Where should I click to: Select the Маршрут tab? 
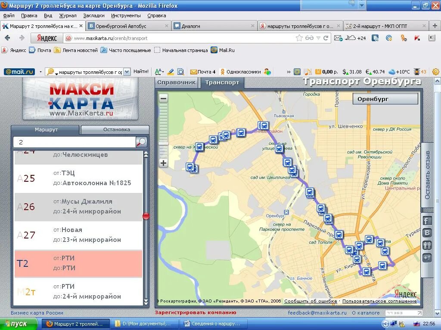click(x=45, y=130)
